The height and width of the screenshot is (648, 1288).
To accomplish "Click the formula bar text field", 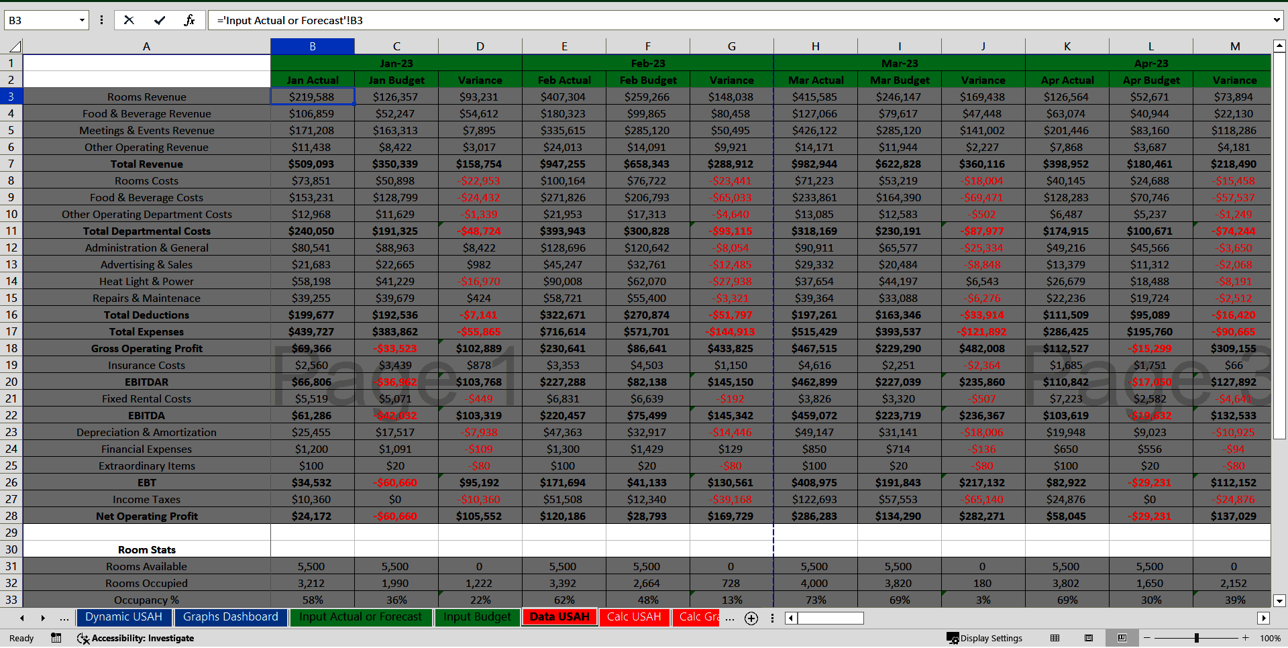I will pyautogui.click(x=738, y=20).
